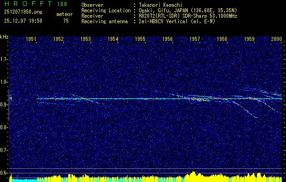Click the 1.1 kHz frequency label
Image resolution: width=286 pixels, height=182 pixels.
tap(4, 59)
